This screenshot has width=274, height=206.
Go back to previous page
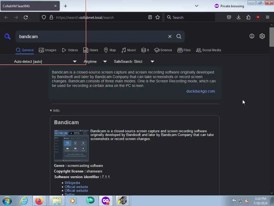click(x=6, y=17)
